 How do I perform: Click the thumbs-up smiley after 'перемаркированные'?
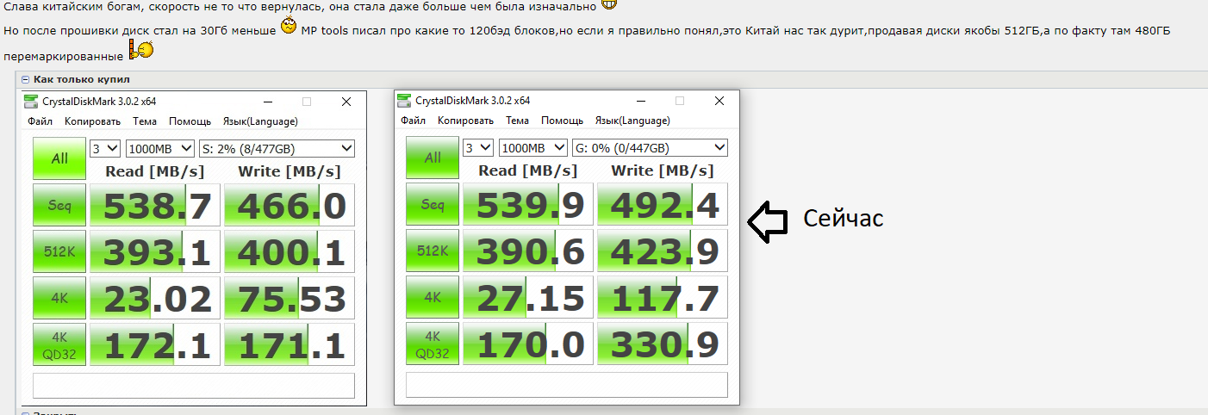click(x=141, y=51)
